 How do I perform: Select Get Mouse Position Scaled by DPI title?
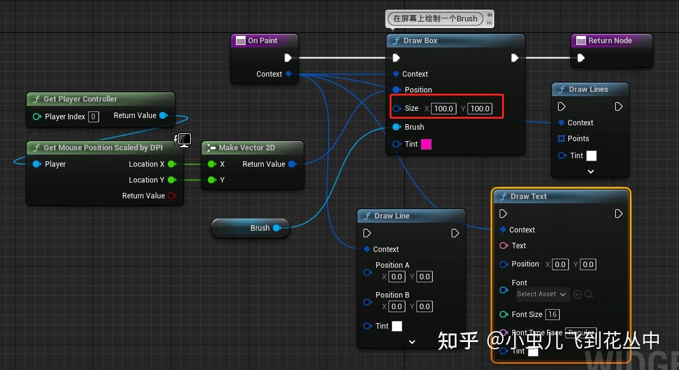pos(103,147)
